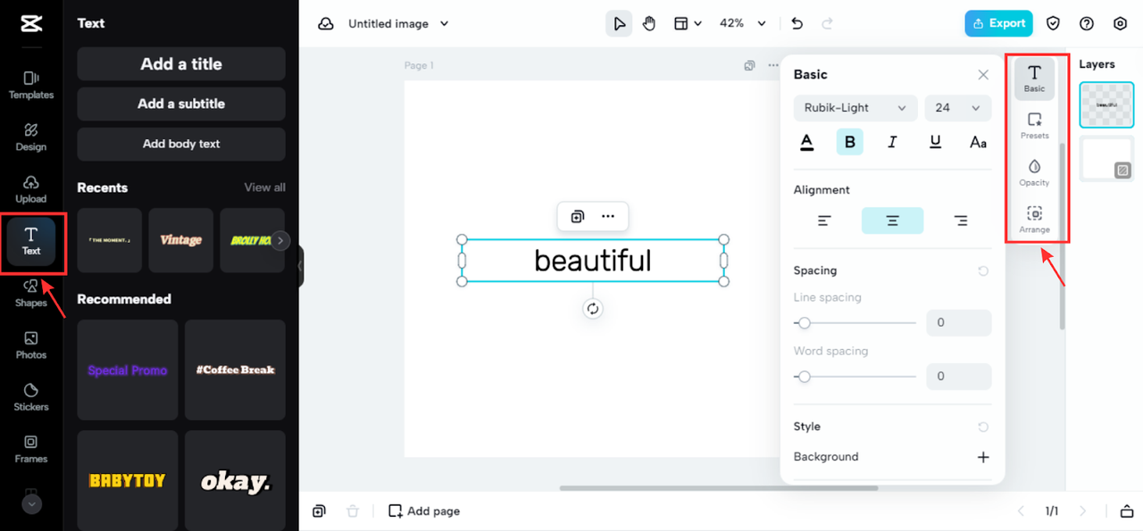
Task: Select the pointer select tool
Action: pos(619,24)
